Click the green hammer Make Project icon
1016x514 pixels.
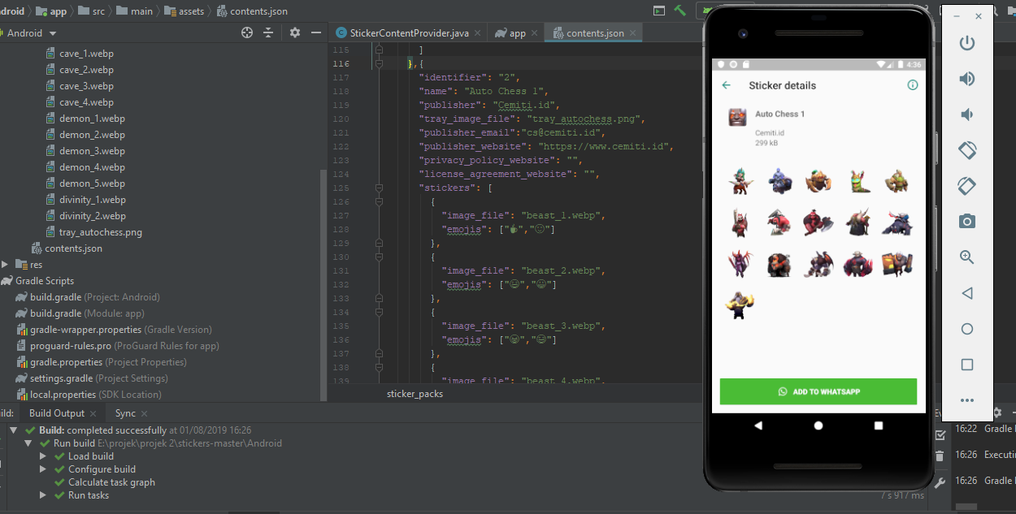[681, 10]
